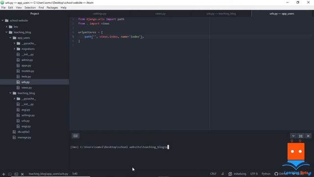314x177 pixels.
Task: Expand the migrations folder arrow
Action: coord(14,49)
